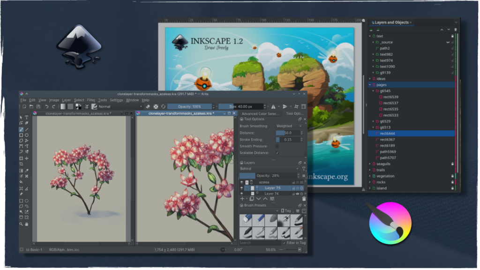This screenshot has height=270, width=480.
Task: Adjust the layer Opacity 28% slider
Action: pos(268,176)
